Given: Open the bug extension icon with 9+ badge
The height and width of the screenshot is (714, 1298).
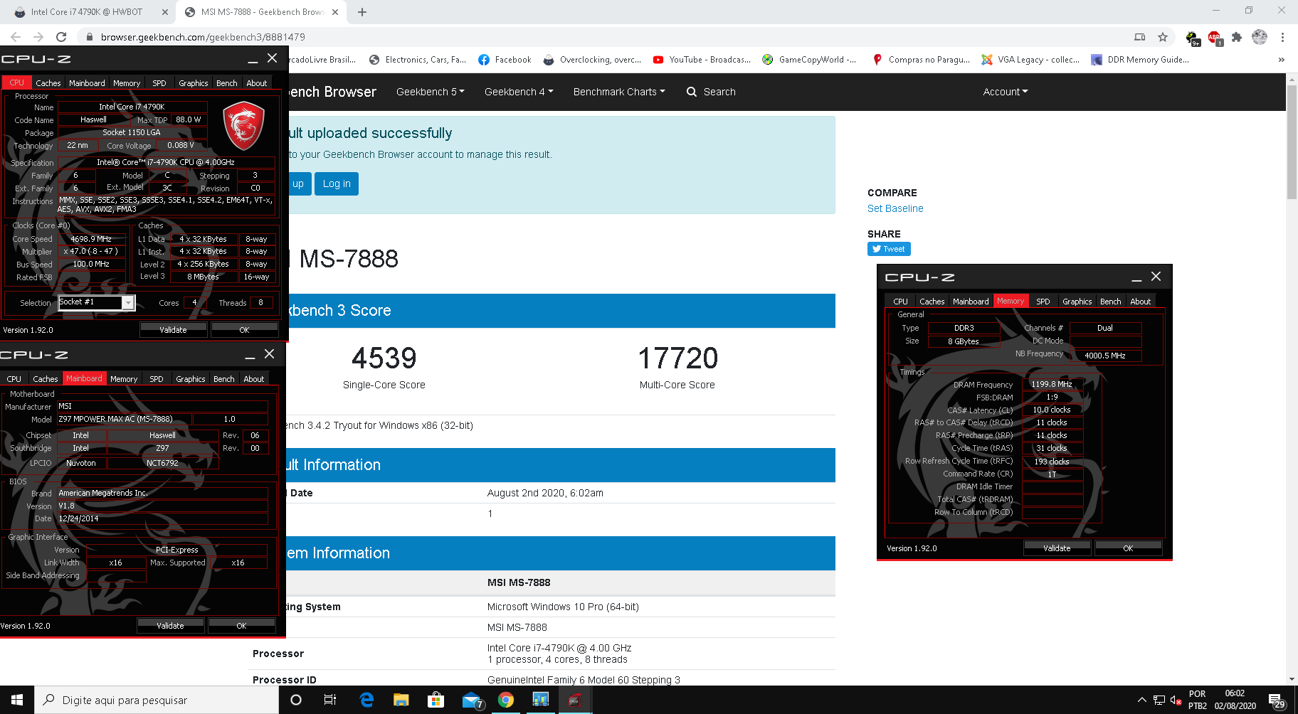Looking at the screenshot, I should tap(1193, 38).
